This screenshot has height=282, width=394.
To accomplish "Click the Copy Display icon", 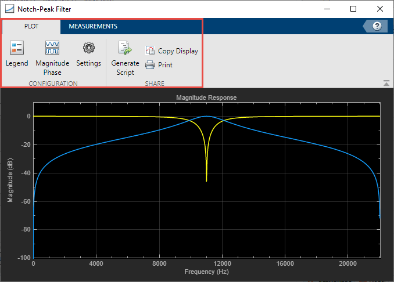I will click(150, 50).
